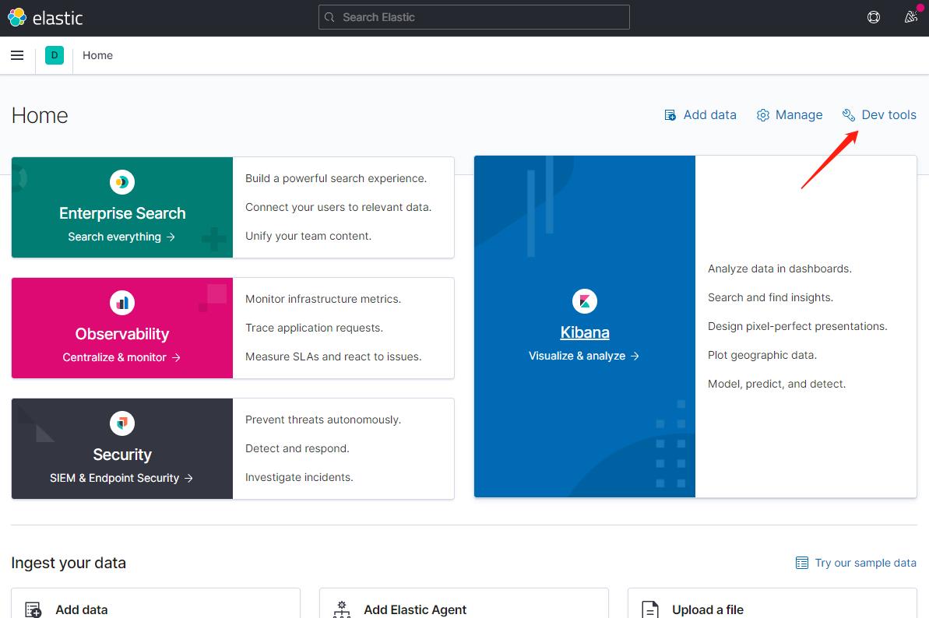The width and height of the screenshot is (929, 618).
Task: Click the Security logo icon
Action: [122, 423]
